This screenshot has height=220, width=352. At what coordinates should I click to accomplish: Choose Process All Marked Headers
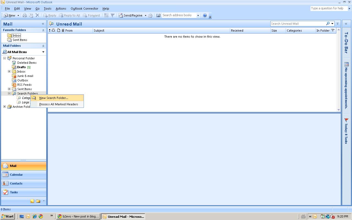(x=57, y=104)
